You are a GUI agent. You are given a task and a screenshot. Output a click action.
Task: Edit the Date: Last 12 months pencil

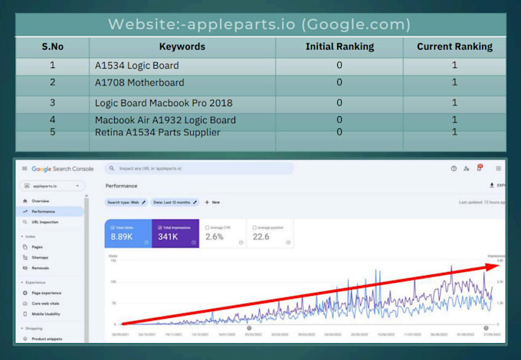[195, 203]
